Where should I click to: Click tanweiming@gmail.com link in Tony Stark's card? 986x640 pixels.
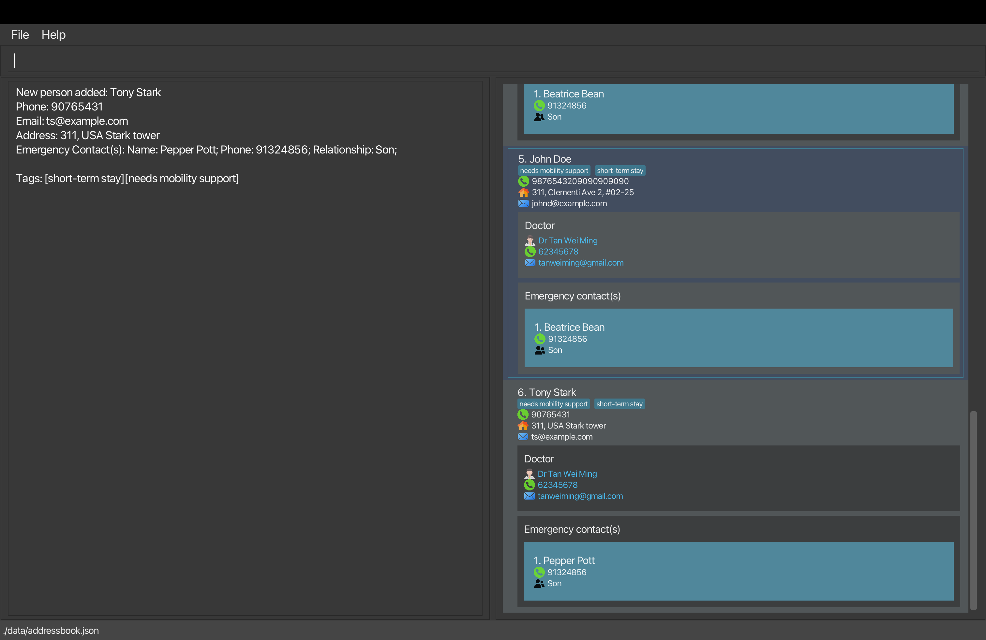580,496
